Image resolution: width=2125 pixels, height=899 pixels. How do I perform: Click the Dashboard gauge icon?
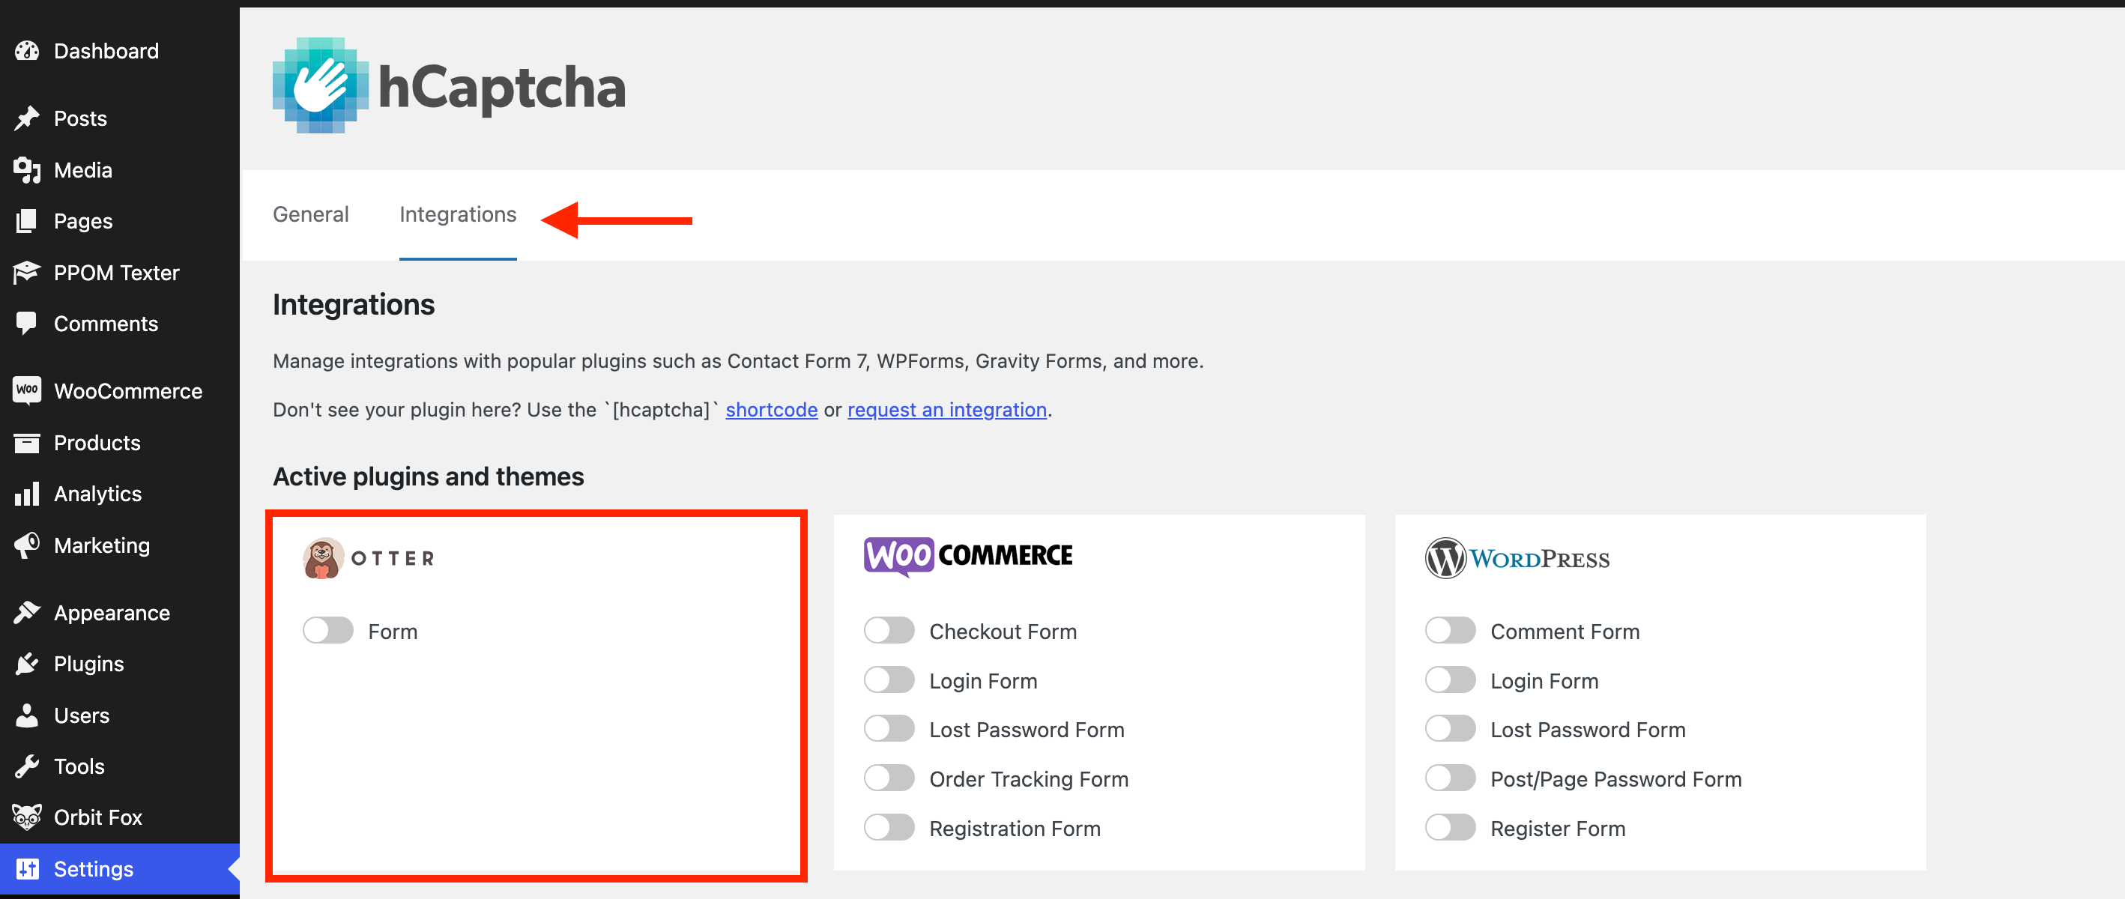click(x=26, y=51)
